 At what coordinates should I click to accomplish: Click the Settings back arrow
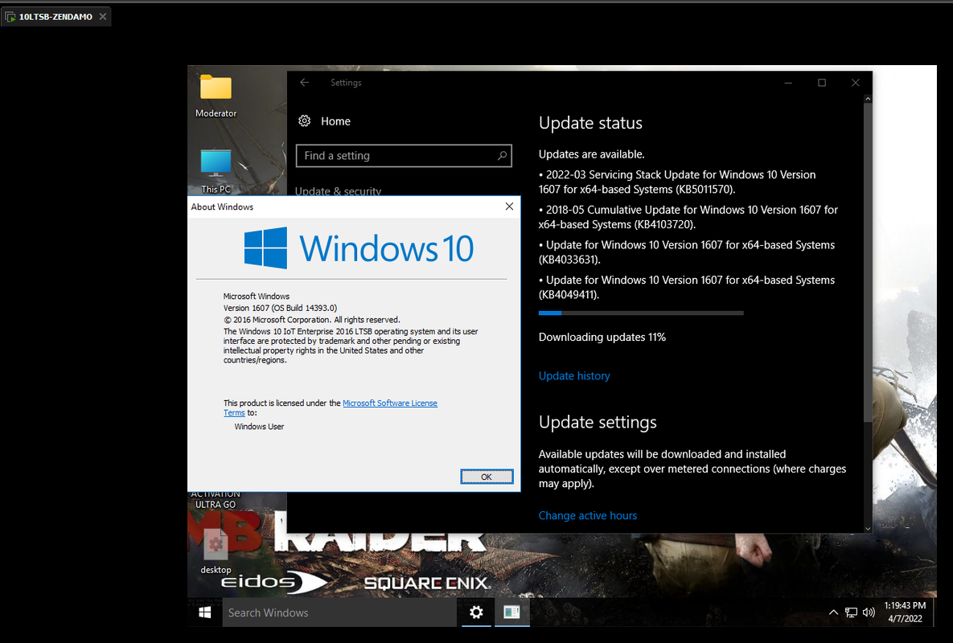(305, 83)
